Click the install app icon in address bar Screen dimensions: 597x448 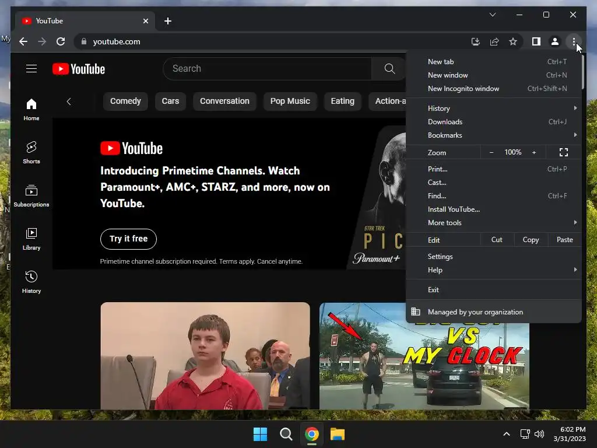(x=476, y=41)
